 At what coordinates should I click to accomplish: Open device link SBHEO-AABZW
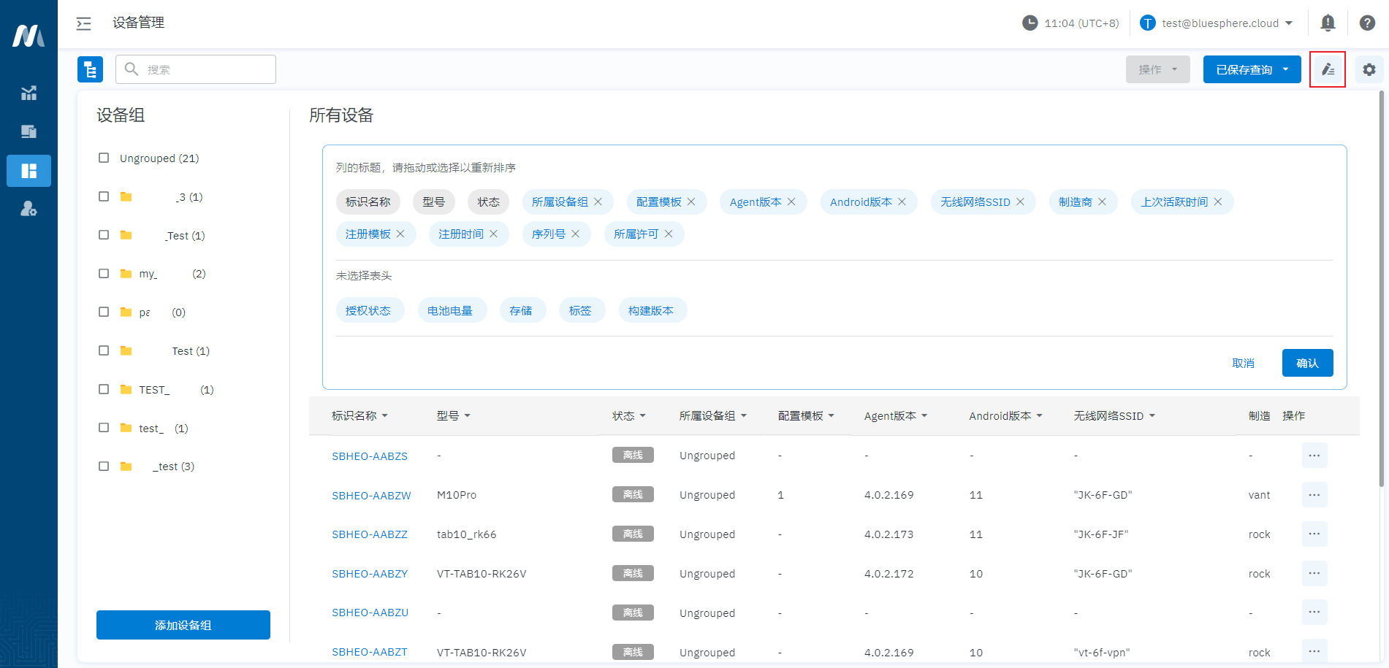[371, 496]
